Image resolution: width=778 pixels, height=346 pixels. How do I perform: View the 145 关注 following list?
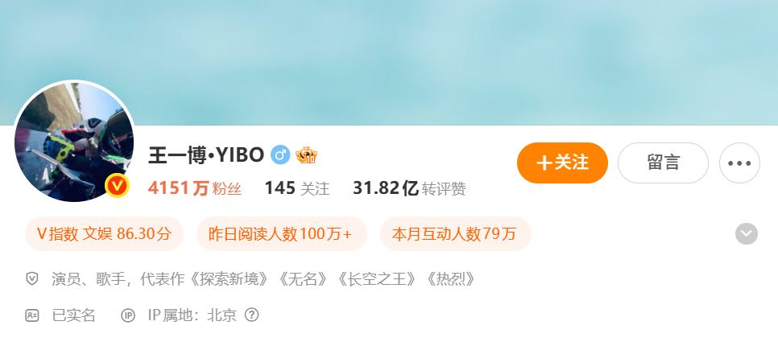click(x=297, y=189)
